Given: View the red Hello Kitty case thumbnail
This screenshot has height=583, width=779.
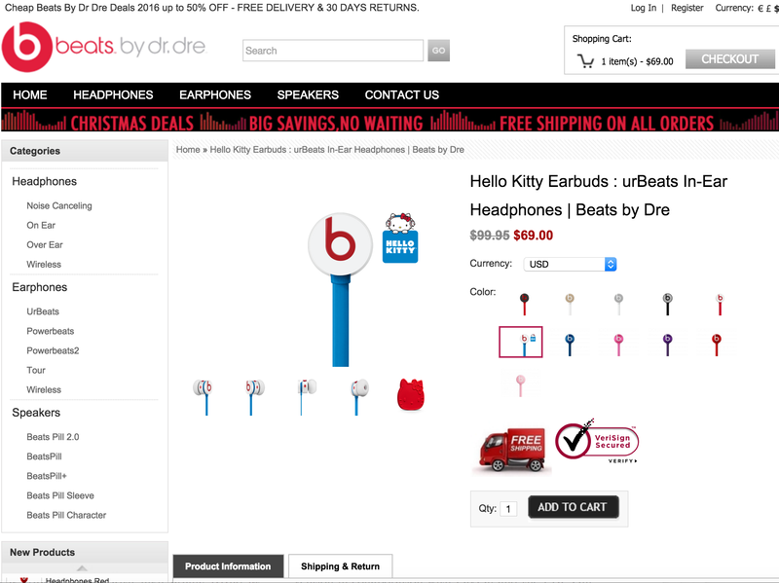Looking at the screenshot, I should point(410,395).
